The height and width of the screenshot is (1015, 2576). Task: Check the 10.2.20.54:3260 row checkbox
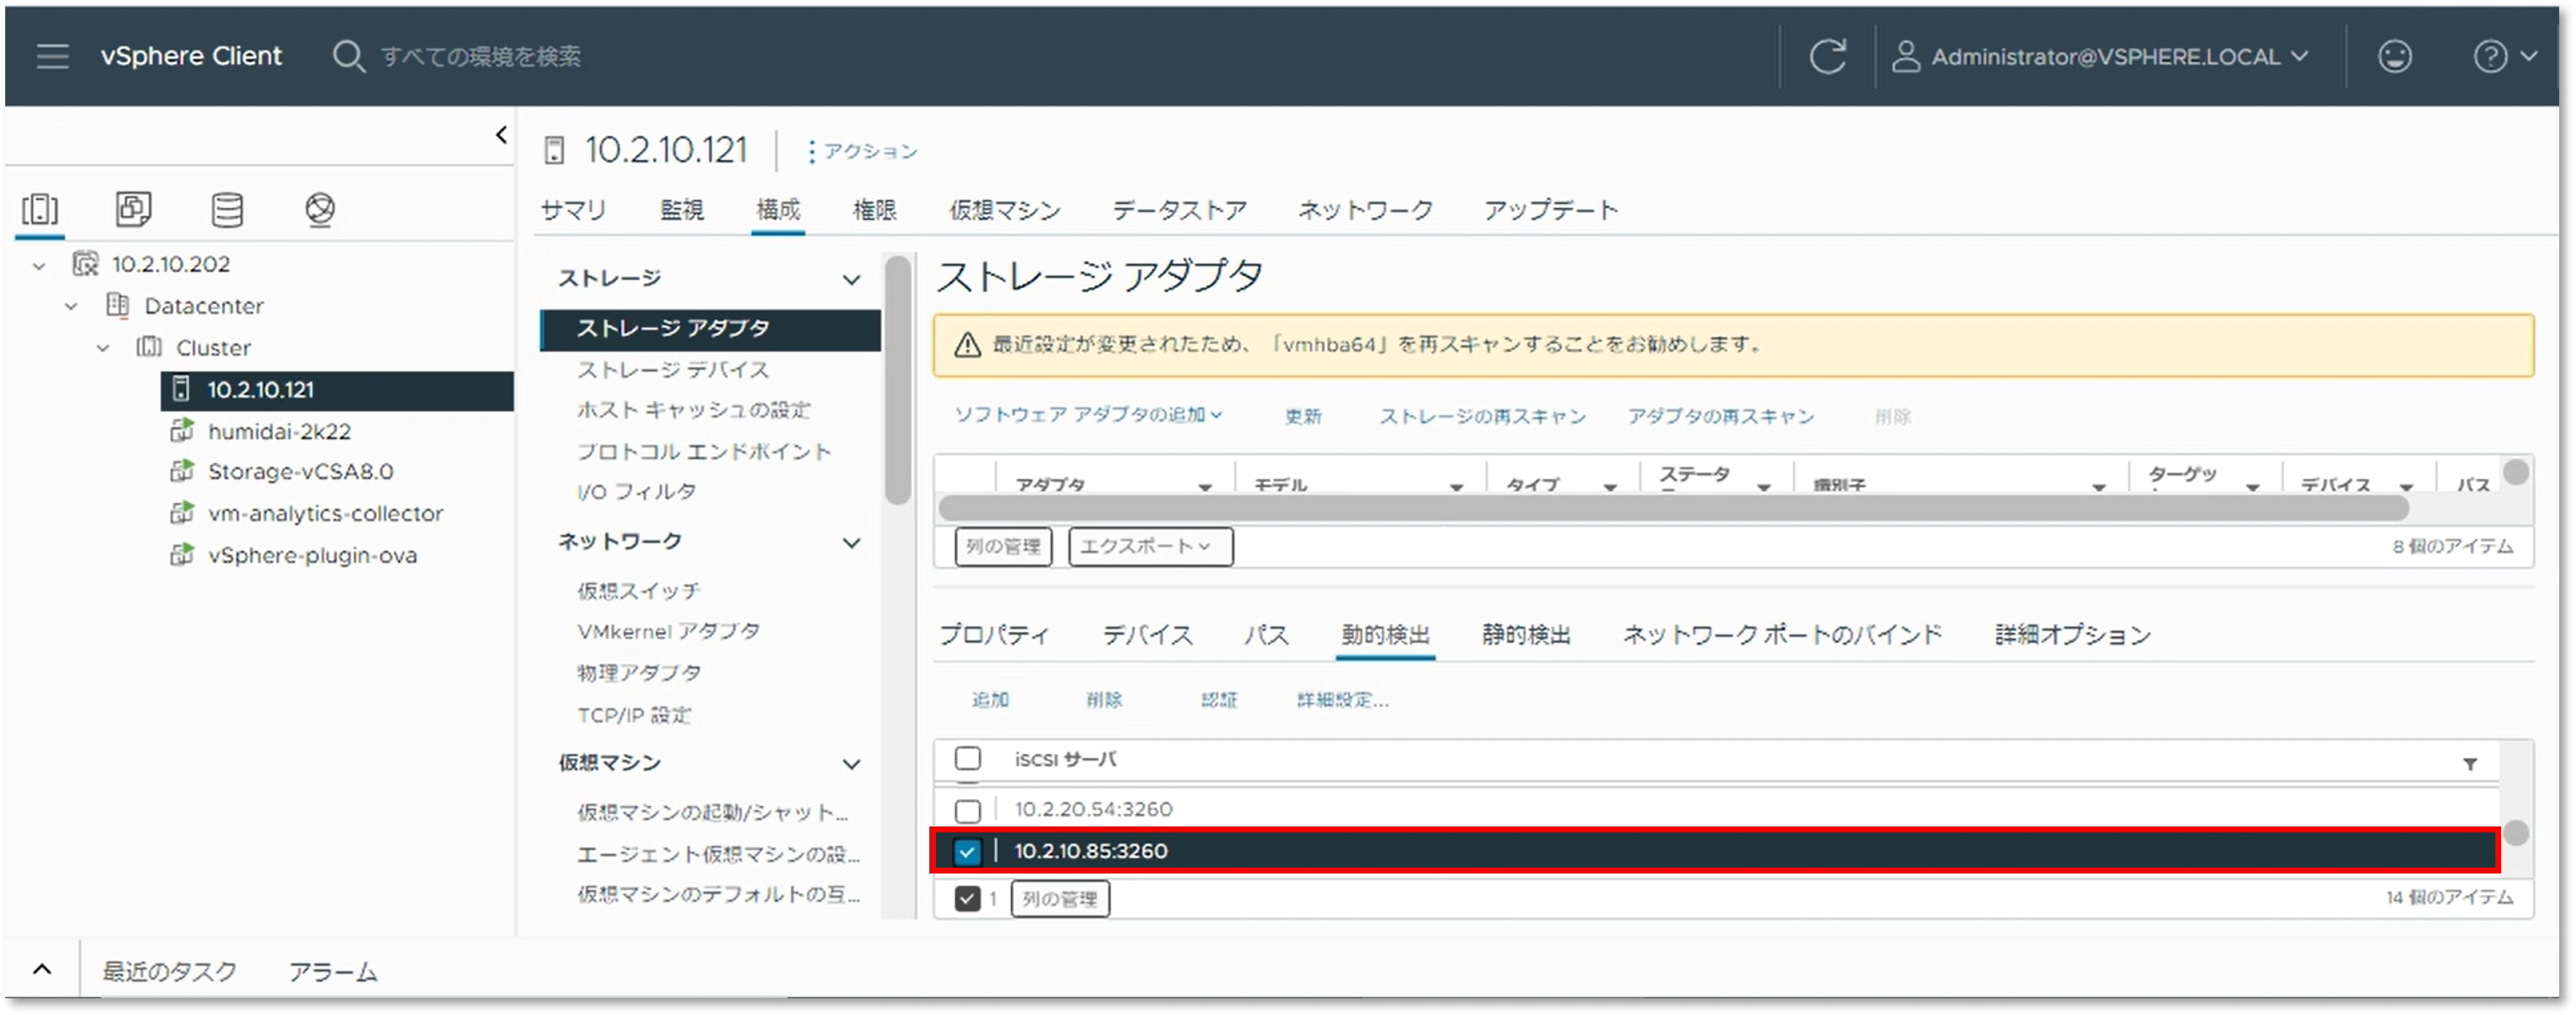(x=967, y=810)
